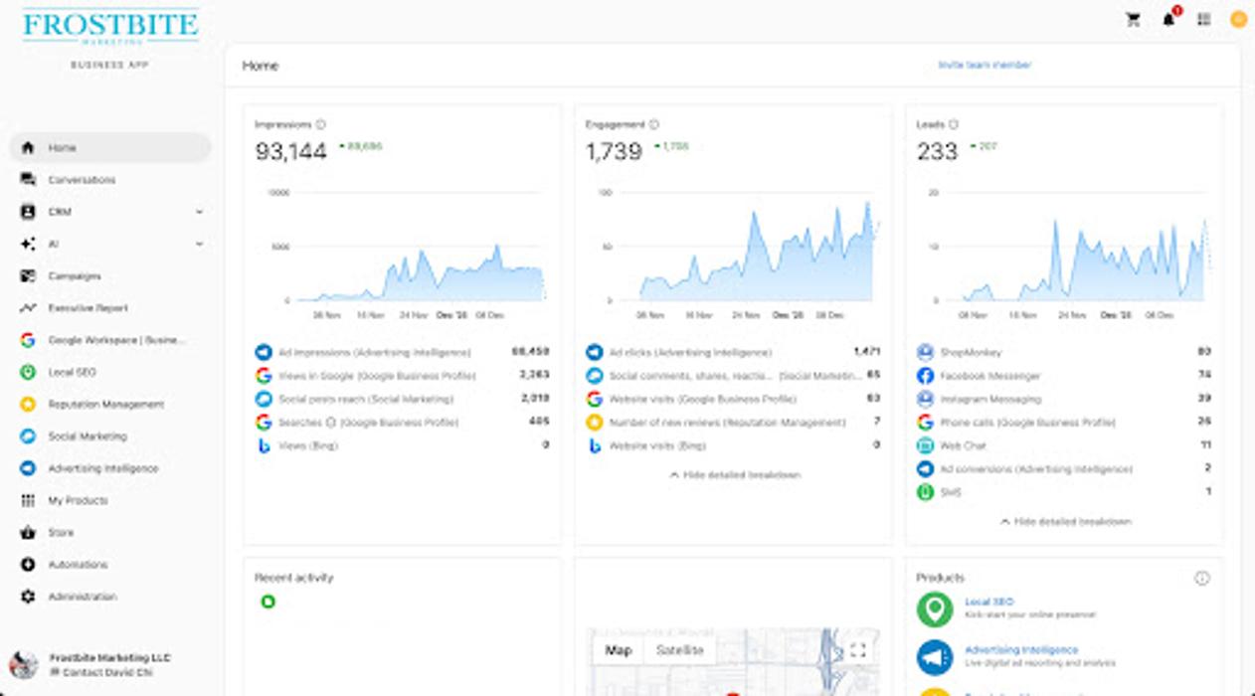
Task: Open Conversations from the sidebar
Action: (x=82, y=180)
